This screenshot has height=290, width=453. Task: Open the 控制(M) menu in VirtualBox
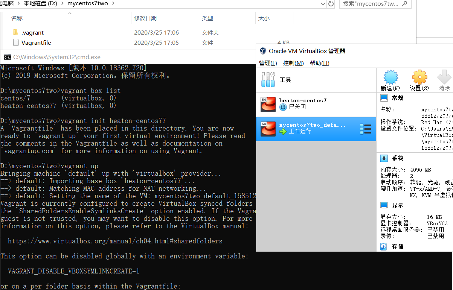pos(293,63)
